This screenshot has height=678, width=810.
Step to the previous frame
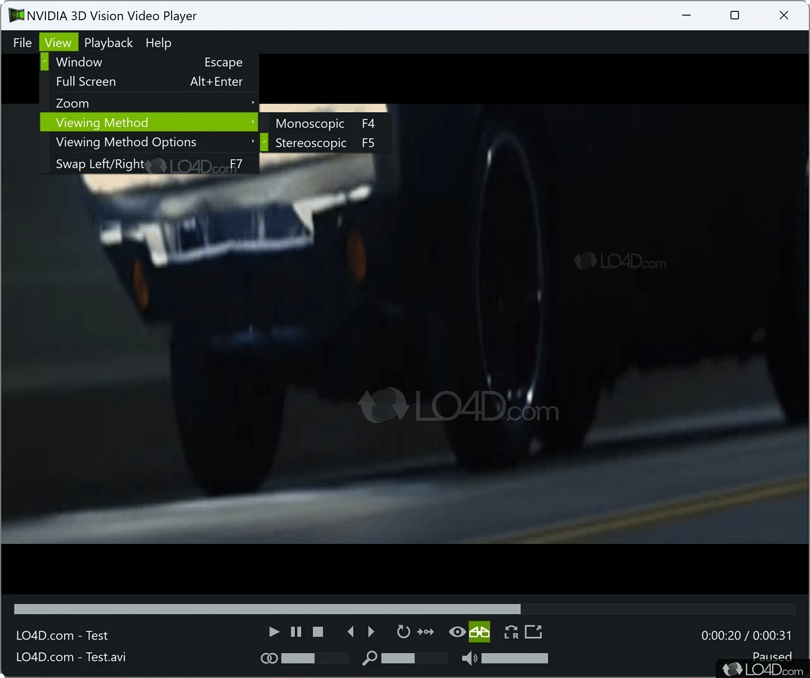click(351, 632)
